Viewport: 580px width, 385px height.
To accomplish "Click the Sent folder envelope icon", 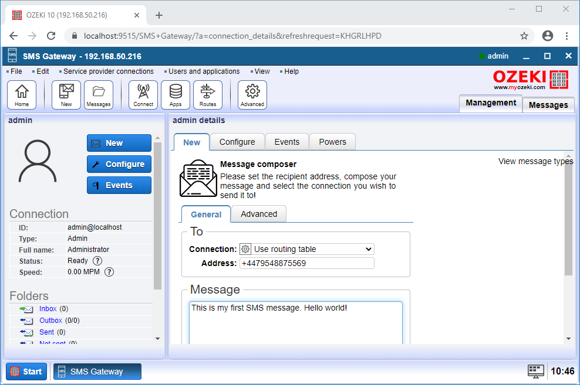I will (x=26, y=333).
